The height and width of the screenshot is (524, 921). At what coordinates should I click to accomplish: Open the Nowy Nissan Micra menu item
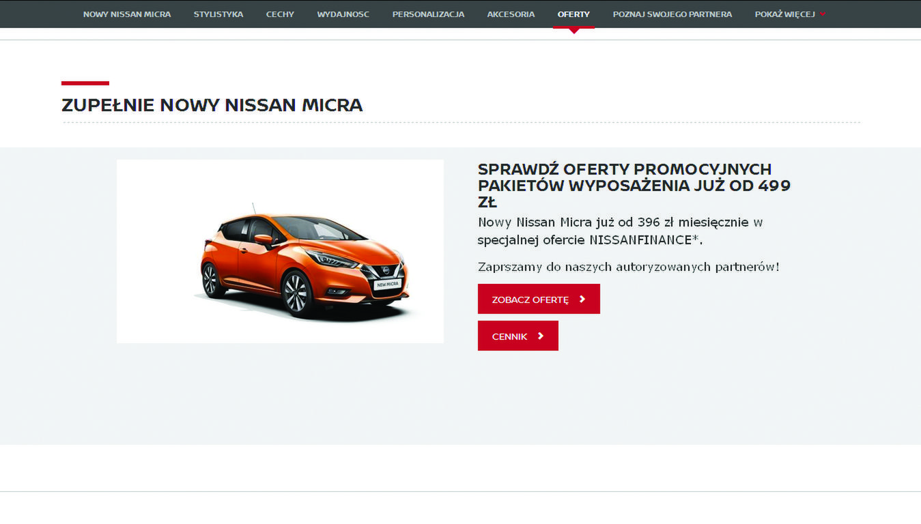[127, 14]
